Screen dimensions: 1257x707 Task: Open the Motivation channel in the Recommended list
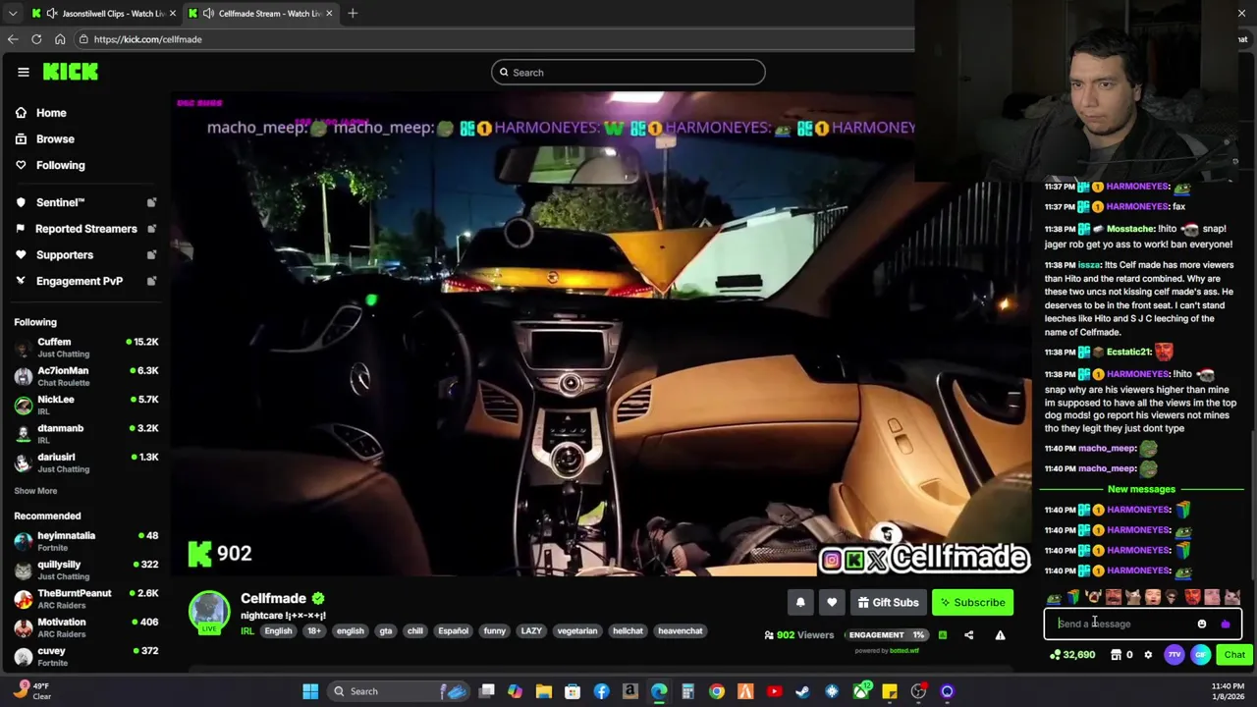[86, 627]
